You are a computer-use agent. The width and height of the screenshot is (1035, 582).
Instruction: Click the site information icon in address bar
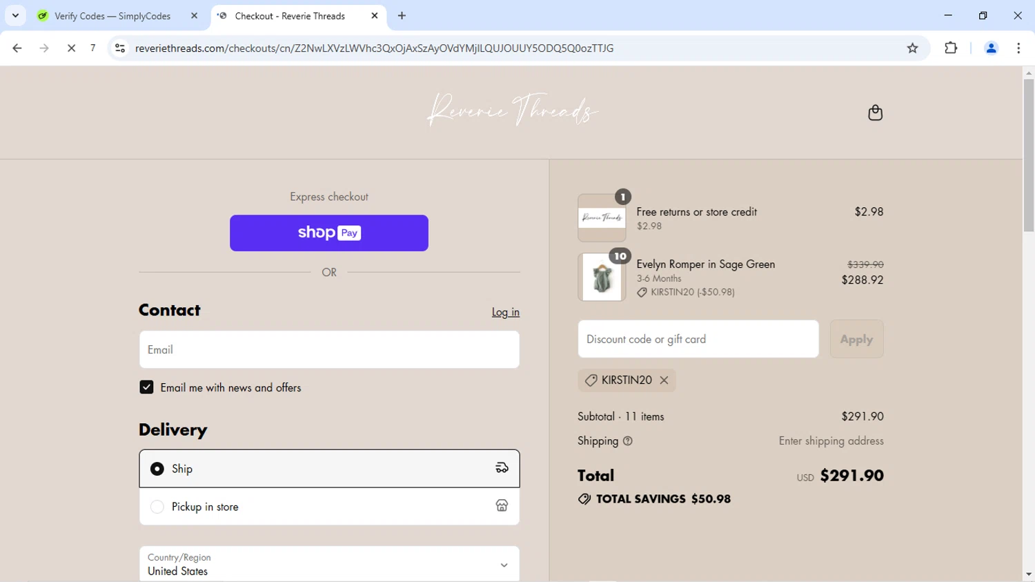point(120,48)
